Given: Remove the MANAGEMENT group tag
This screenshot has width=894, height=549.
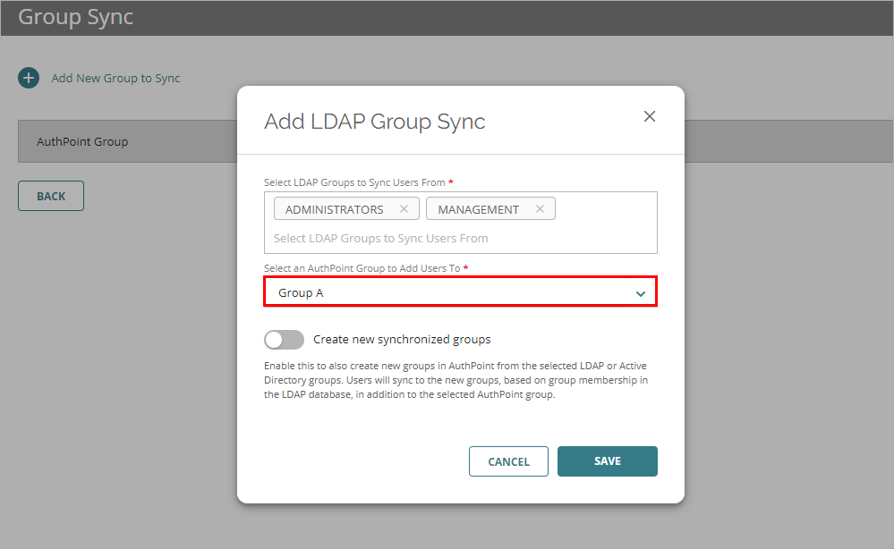Looking at the screenshot, I should pyautogui.click(x=540, y=207).
